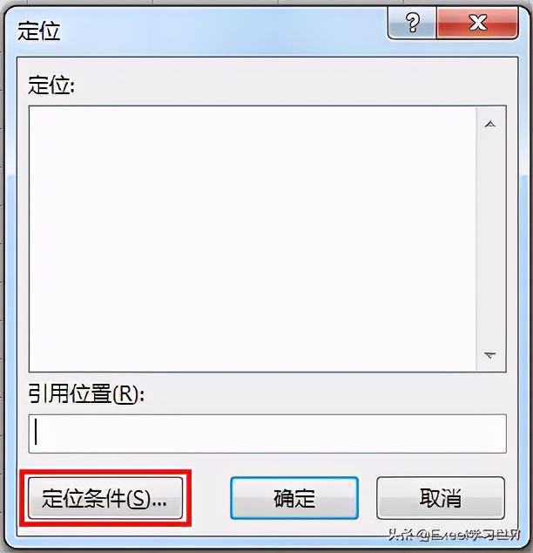Confirm with the 确定 button
533x553 pixels.
[294, 498]
